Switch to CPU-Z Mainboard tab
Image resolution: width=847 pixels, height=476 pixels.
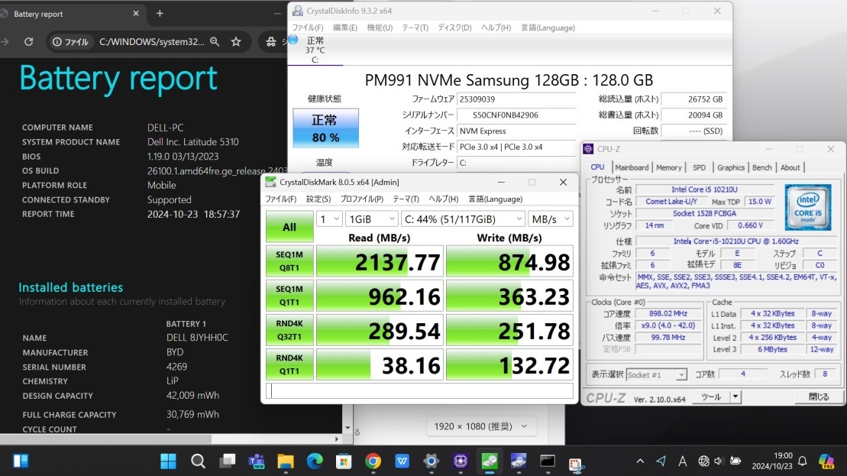[632, 167]
